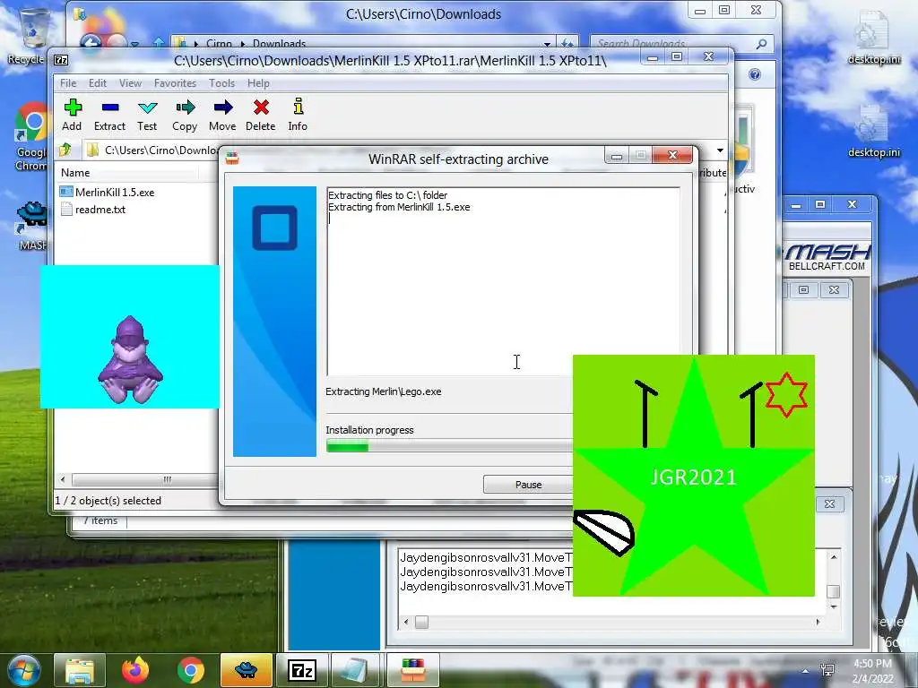Click the installation progress bar

coord(449,447)
